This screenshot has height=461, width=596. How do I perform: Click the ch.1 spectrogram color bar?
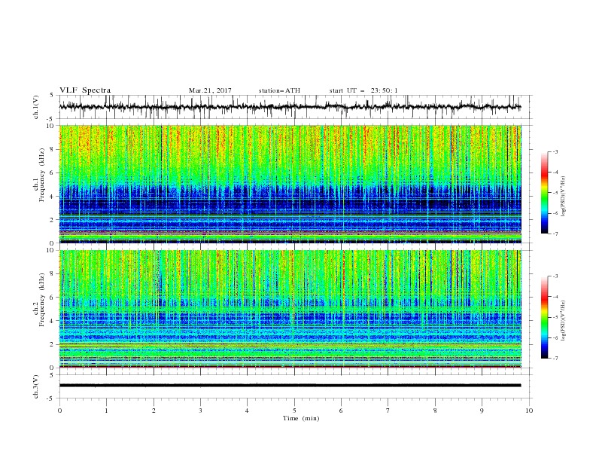tap(544, 193)
